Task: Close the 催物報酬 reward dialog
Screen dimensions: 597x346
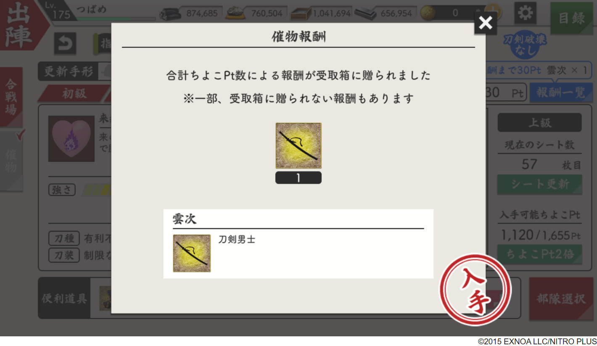Action: pyautogui.click(x=485, y=23)
